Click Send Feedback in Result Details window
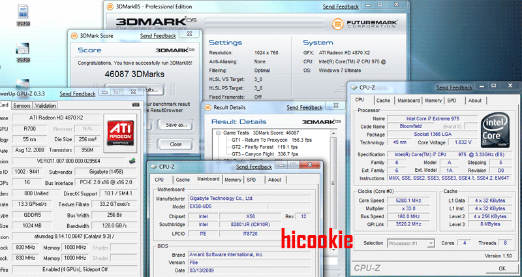 (x=304, y=107)
